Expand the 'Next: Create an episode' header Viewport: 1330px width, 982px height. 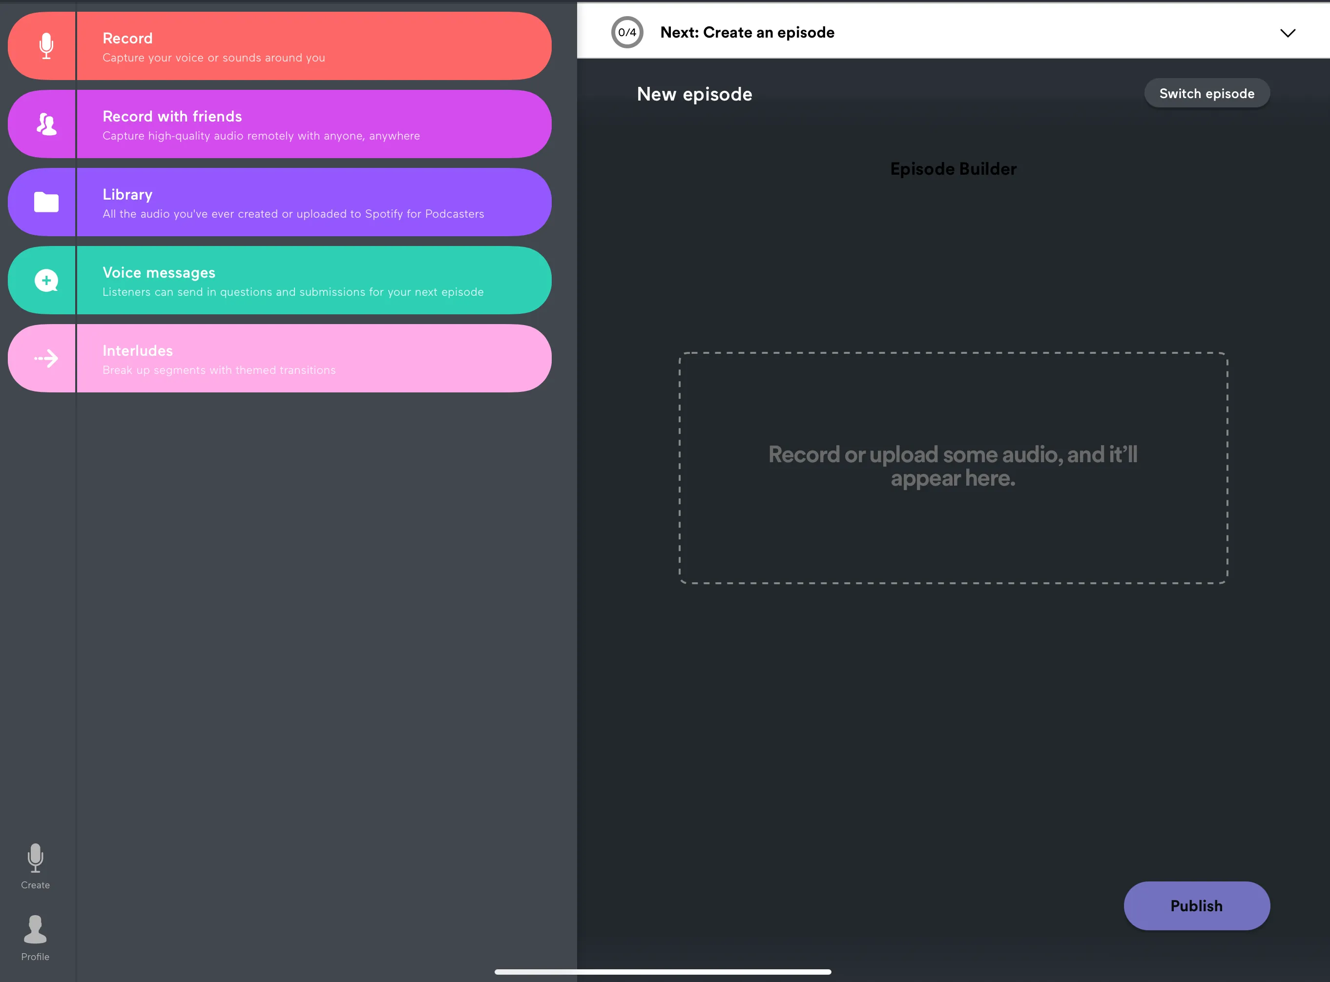coord(747,33)
